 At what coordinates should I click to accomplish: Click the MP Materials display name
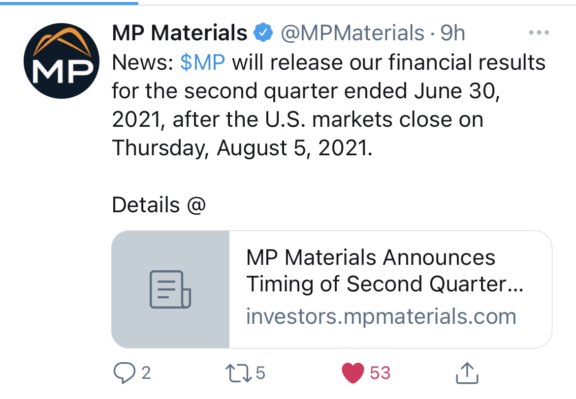click(180, 33)
